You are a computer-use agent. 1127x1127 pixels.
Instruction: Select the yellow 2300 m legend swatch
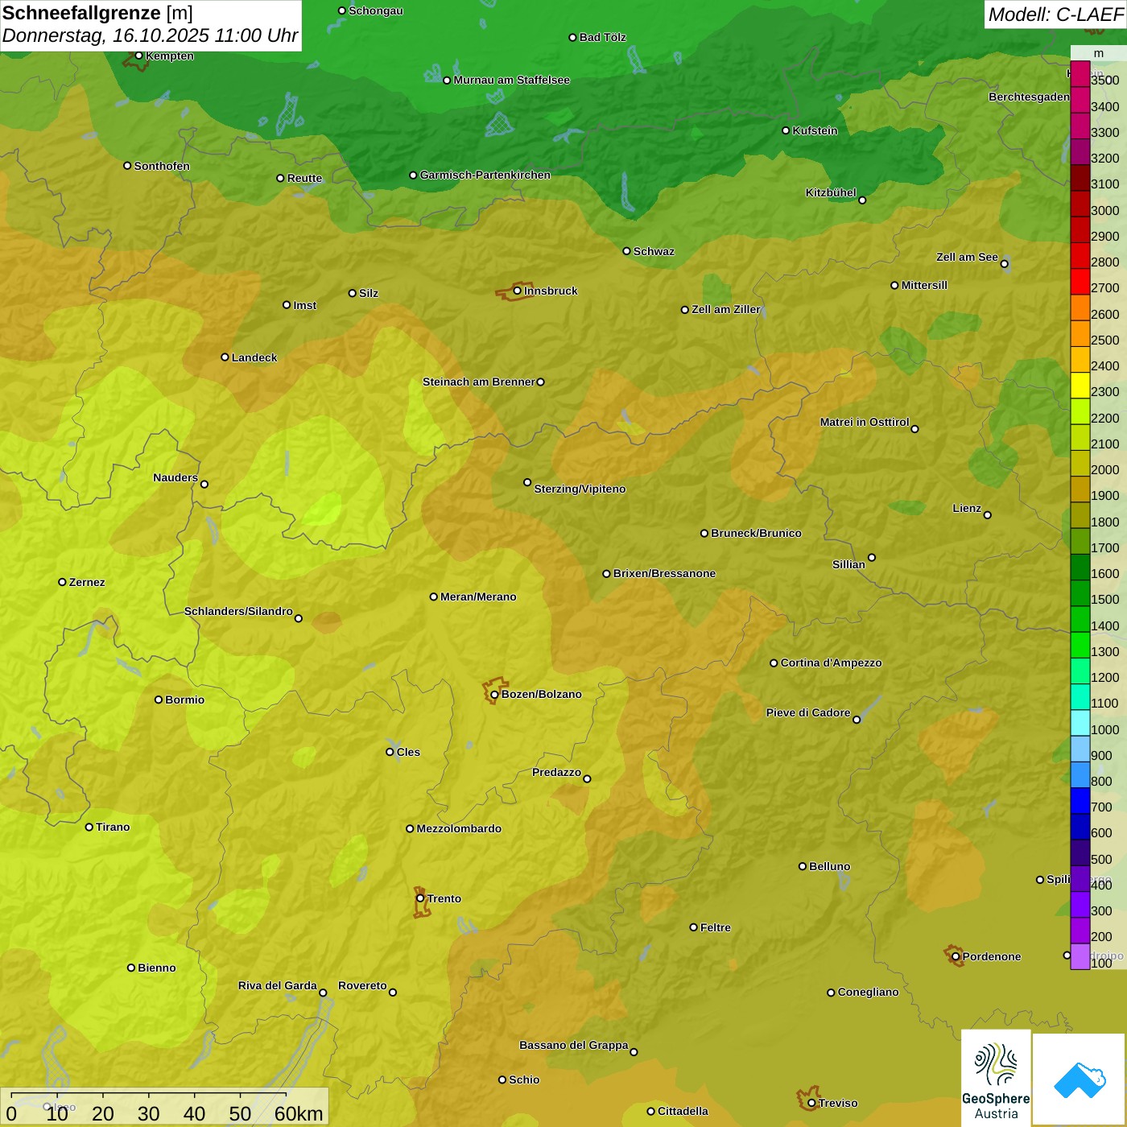click(1080, 386)
